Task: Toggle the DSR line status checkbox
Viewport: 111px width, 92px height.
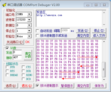Action: coord(23,71)
